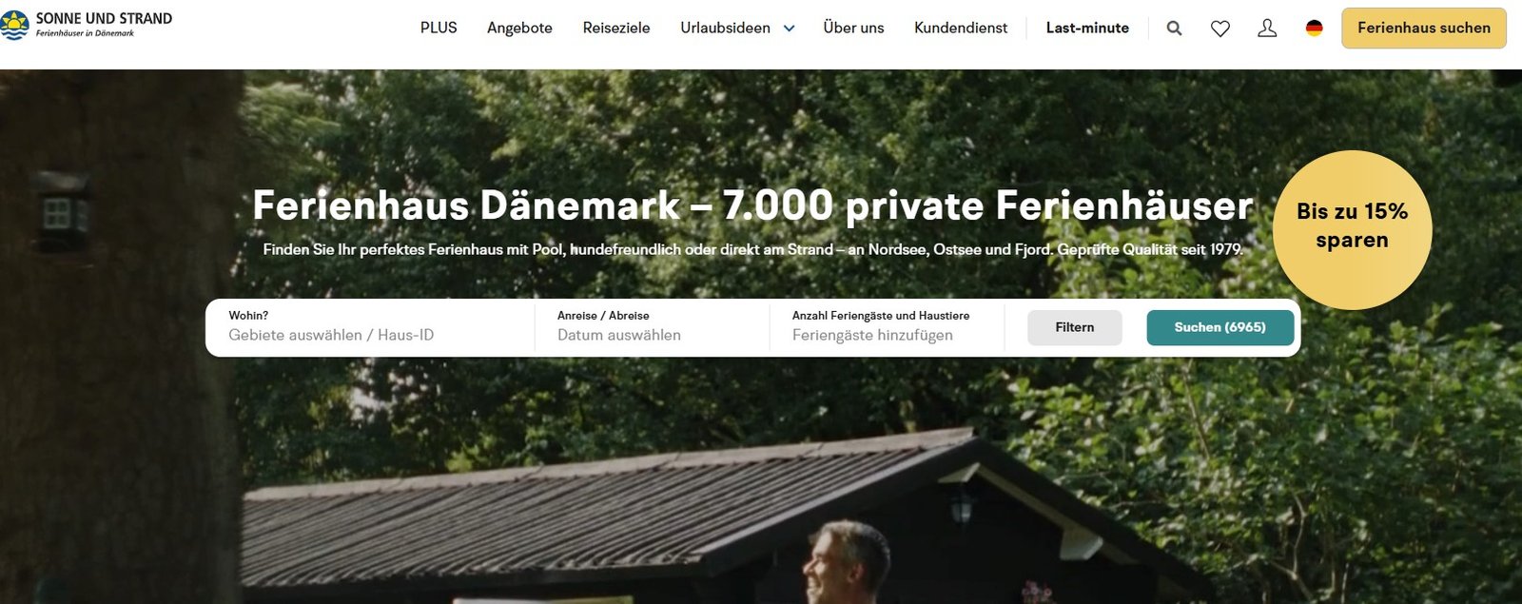Expand the Urlaubsideen chevron arrow

(789, 29)
